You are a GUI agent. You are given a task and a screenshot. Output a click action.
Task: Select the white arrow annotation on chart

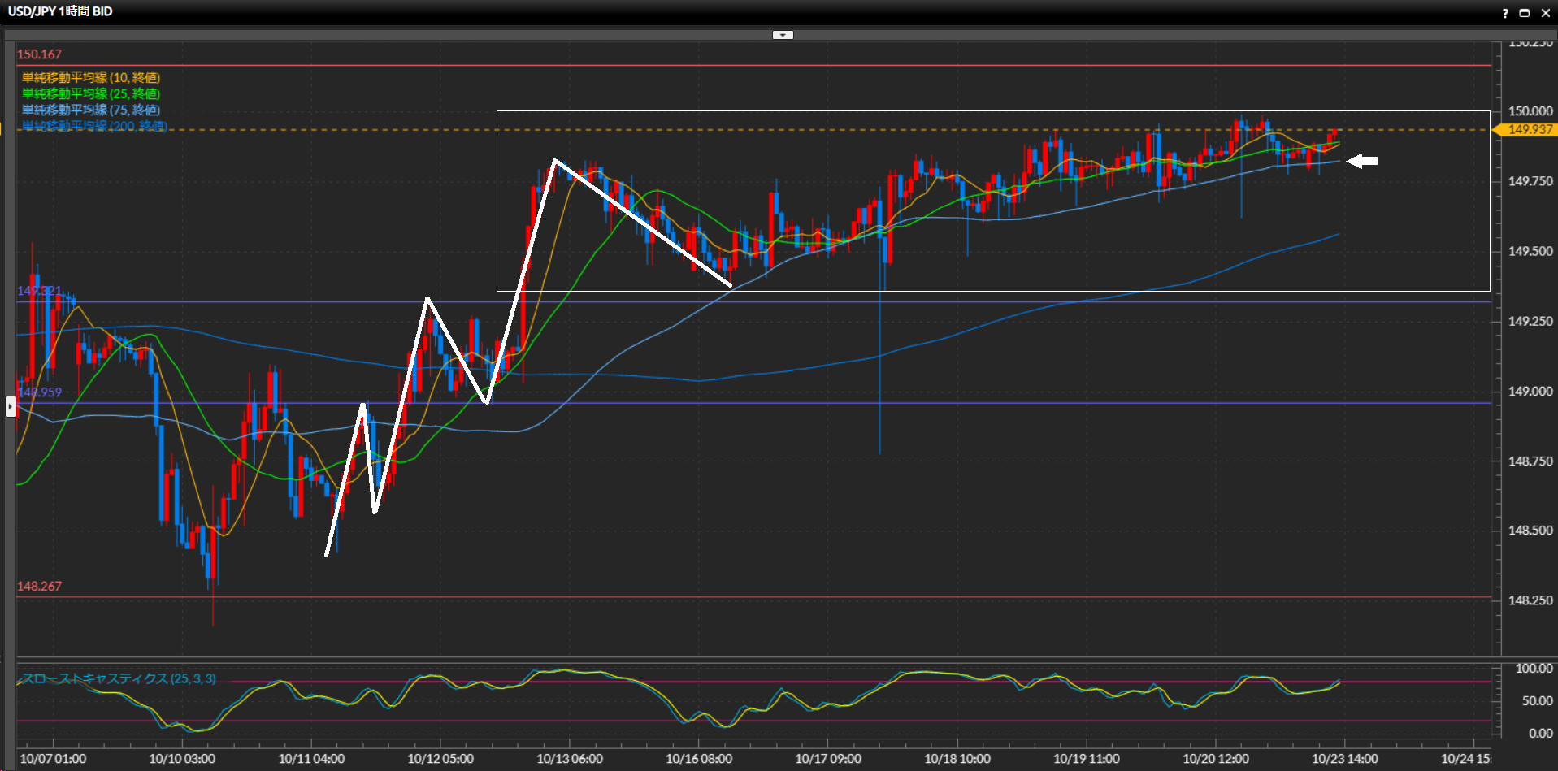click(1362, 161)
